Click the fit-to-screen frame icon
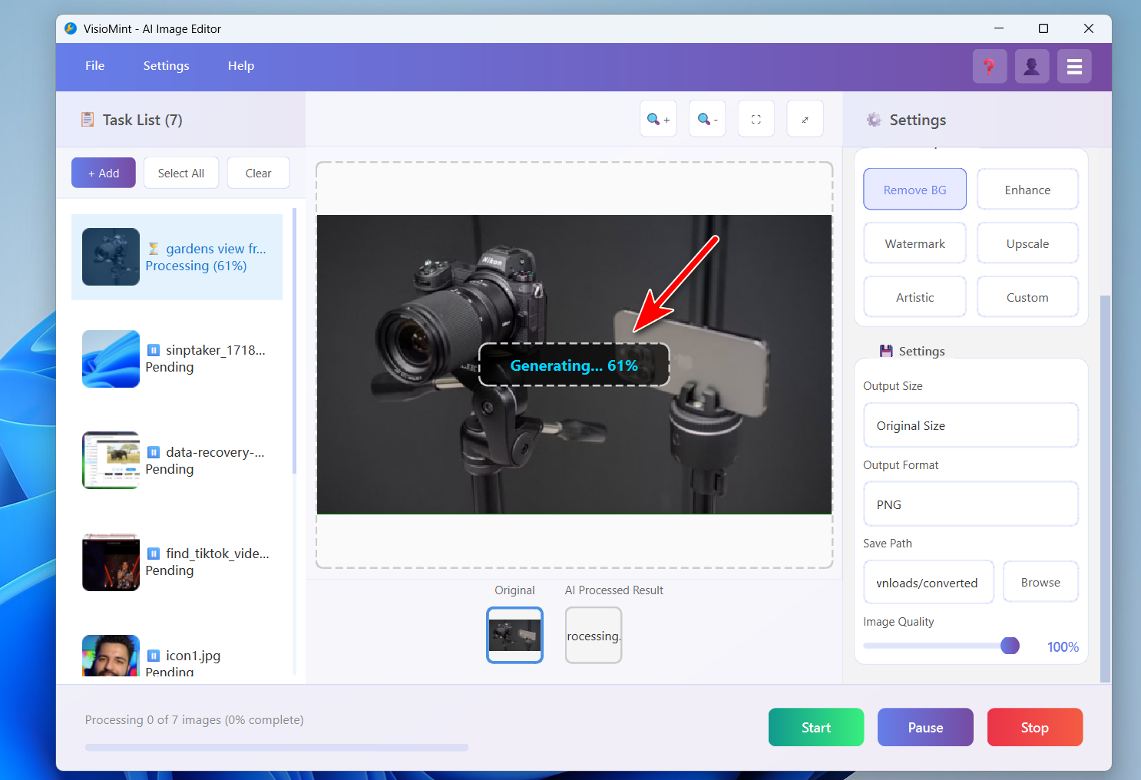 pyautogui.click(x=756, y=119)
